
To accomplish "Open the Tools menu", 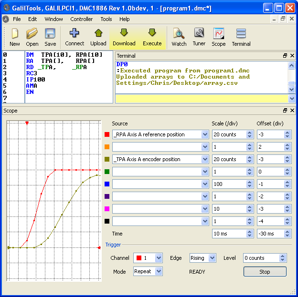I will [106, 19].
